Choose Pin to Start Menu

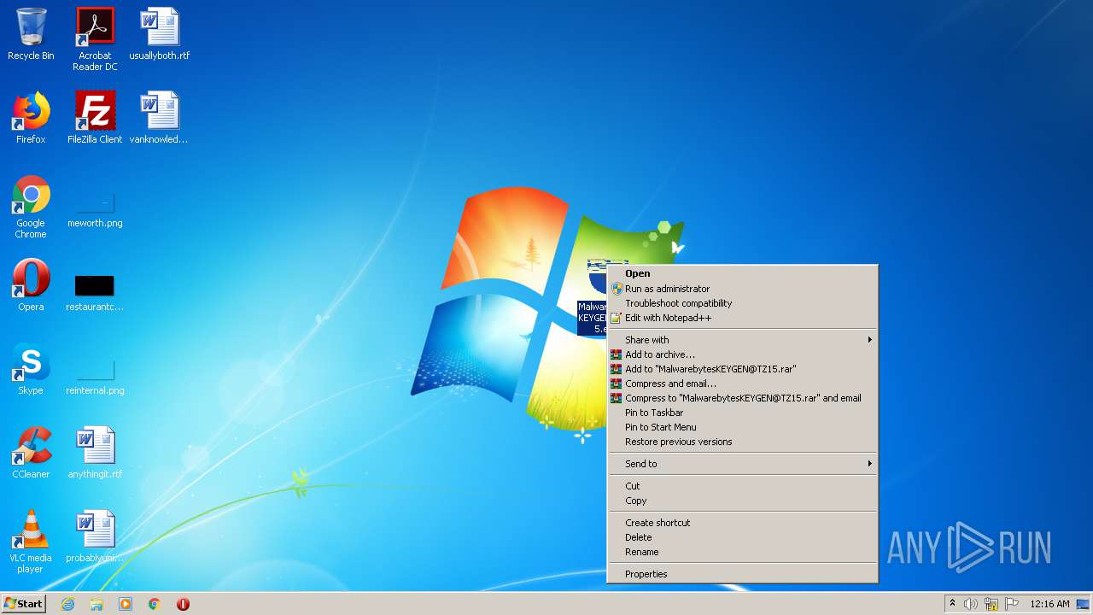tap(742, 427)
